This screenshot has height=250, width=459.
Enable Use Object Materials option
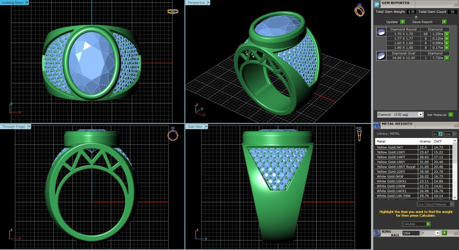[x=452, y=204]
